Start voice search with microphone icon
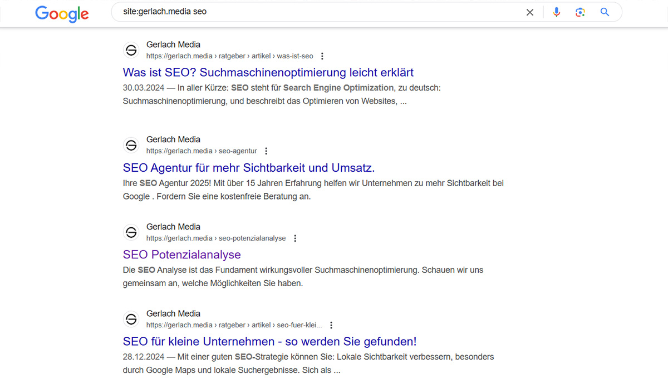 (556, 12)
